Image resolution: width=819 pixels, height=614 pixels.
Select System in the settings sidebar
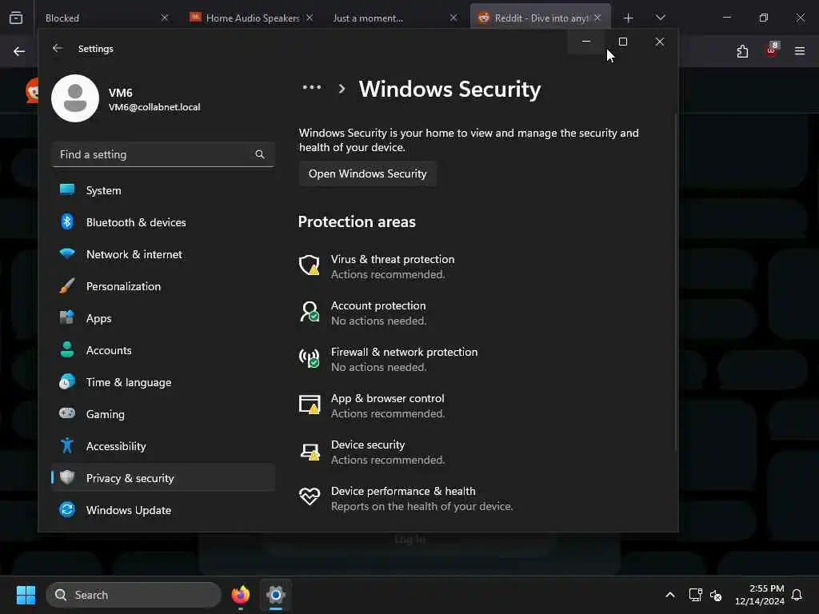pos(163,190)
